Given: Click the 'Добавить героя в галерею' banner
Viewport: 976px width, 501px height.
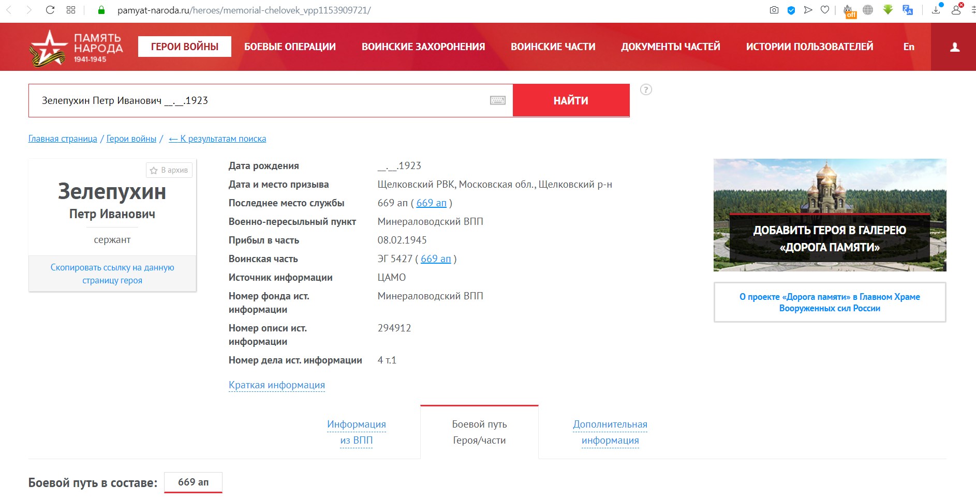Looking at the screenshot, I should point(830,215).
